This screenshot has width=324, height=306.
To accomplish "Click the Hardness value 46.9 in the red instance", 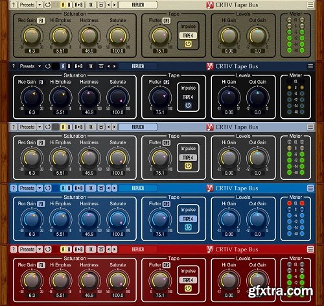I will [x=89, y=295].
